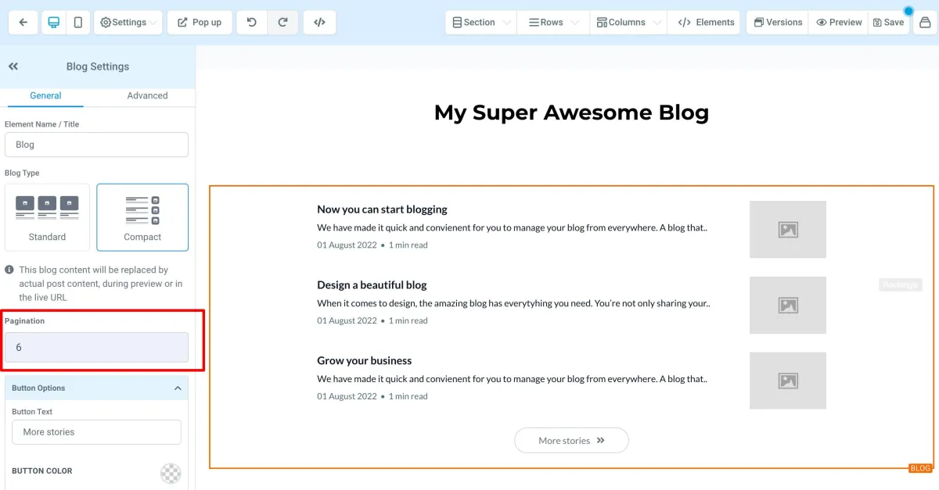
Task: Click the redo icon
Action: coord(282,23)
